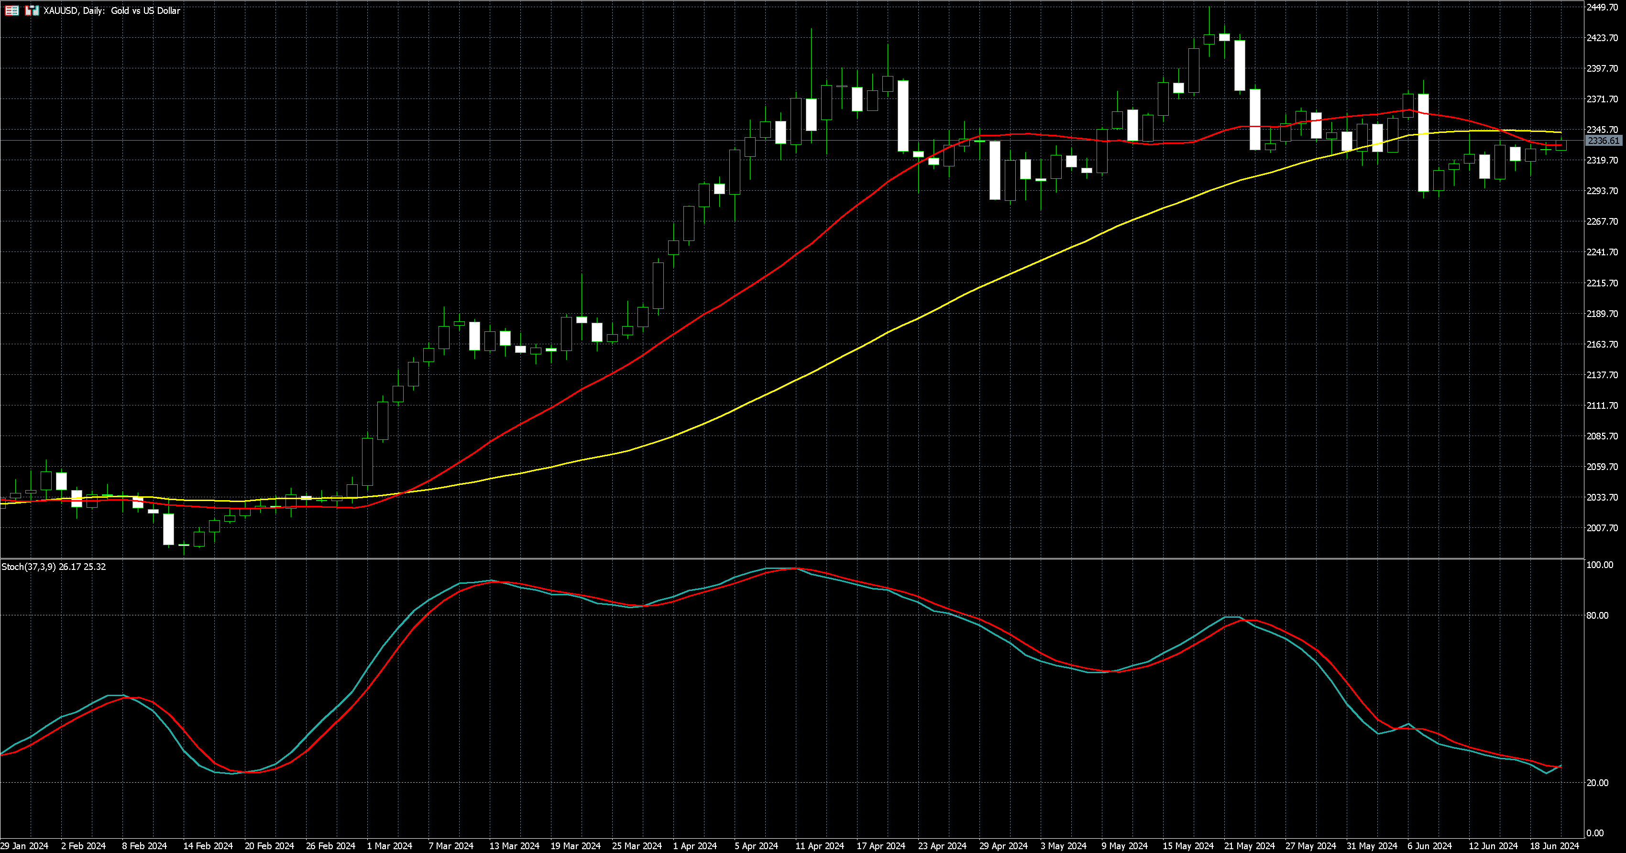
Task: Click the 20.00 stochastic level label
Action: coord(1597,782)
